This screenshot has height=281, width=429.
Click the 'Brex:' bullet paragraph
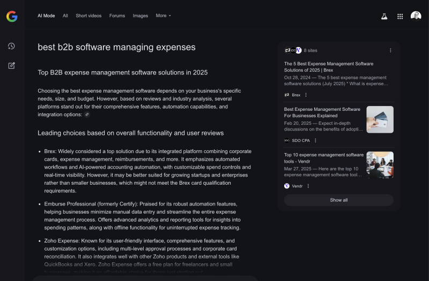point(148,171)
